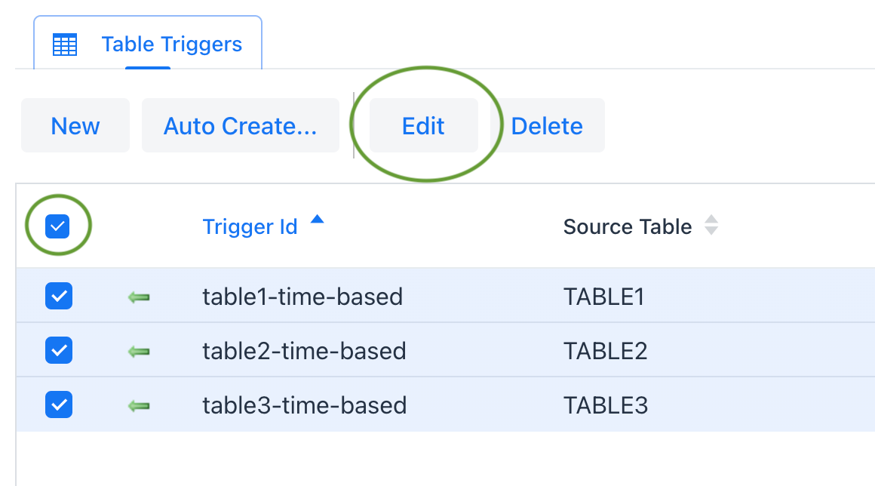
Task: Click the Edit button
Action: click(x=424, y=125)
